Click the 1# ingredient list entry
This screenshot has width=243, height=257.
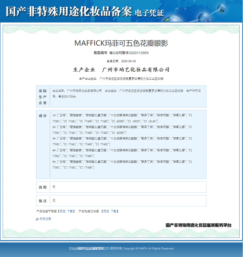pyautogui.click(x=122, y=118)
